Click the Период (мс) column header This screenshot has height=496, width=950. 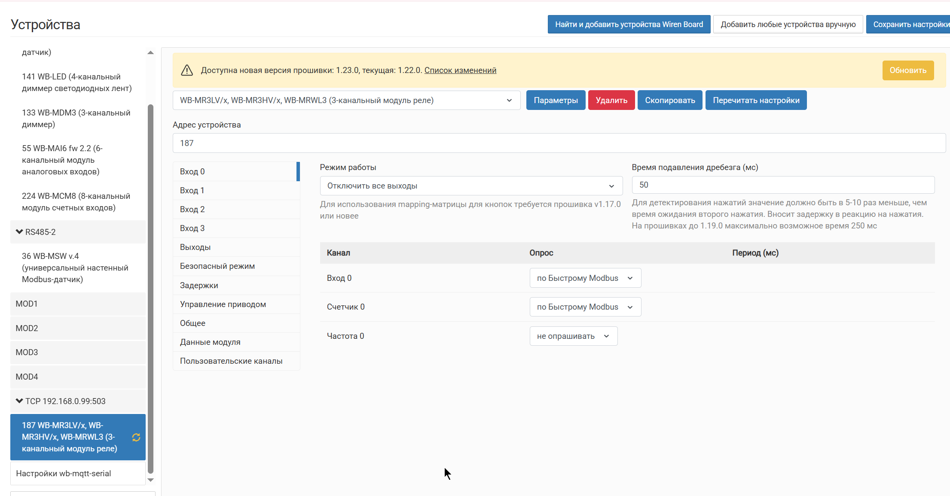[x=755, y=253]
